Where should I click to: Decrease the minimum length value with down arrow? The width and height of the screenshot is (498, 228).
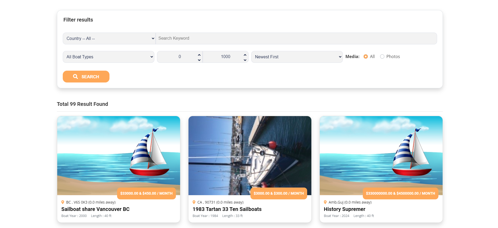199,60
